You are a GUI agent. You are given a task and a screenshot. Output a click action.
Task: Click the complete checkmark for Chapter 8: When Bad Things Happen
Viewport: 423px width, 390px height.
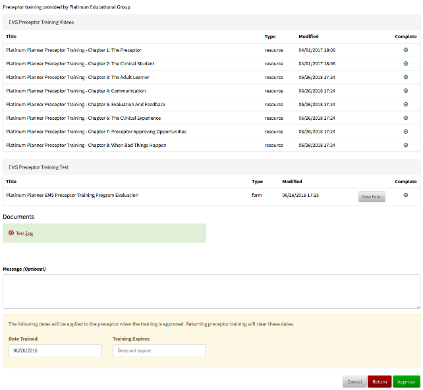coord(406,145)
